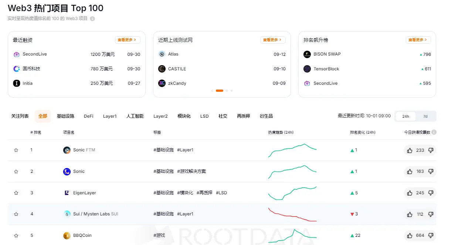Switch the trend view to 7d
455x245 pixels.
tap(425, 116)
